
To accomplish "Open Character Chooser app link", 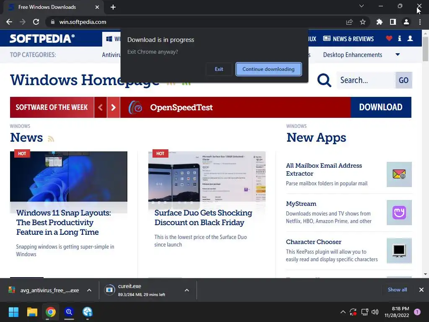I will (x=313, y=242).
